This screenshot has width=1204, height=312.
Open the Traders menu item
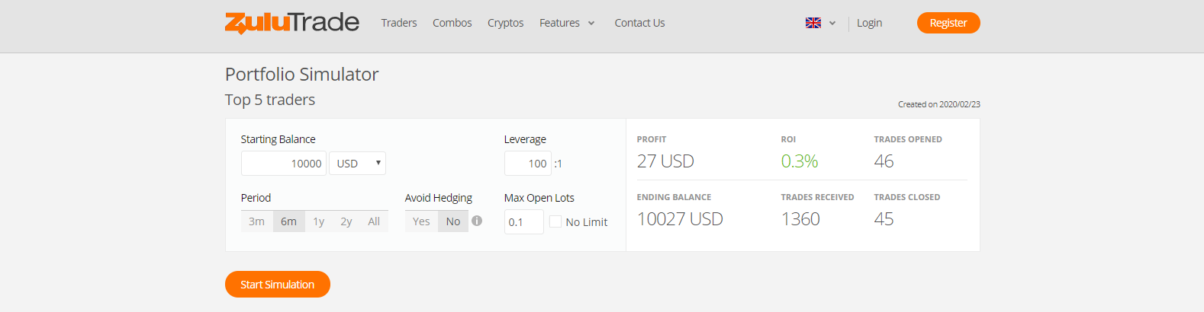(399, 23)
